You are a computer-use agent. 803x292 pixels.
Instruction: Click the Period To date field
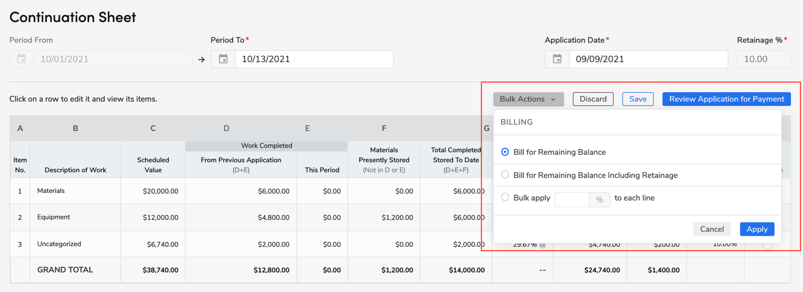[313, 60]
